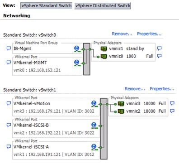Switch to vSphere Standard Switch view

46,6
